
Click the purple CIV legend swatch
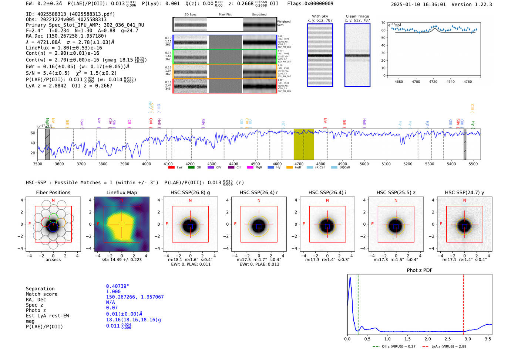click(211, 168)
